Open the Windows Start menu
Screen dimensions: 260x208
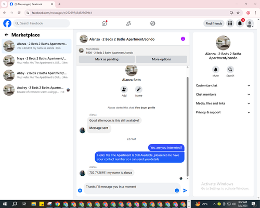[x=5, y=204]
